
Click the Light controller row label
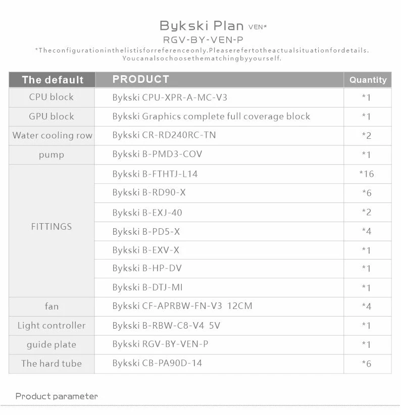click(52, 326)
